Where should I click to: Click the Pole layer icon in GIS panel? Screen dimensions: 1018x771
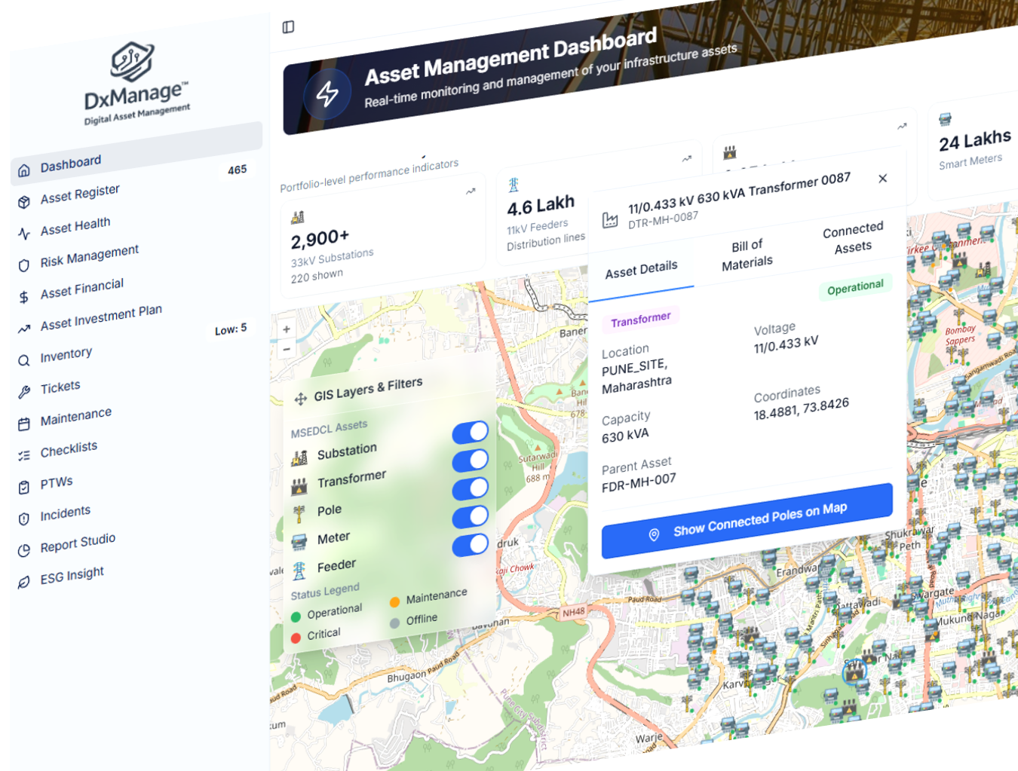pyautogui.click(x=299, y=514)
